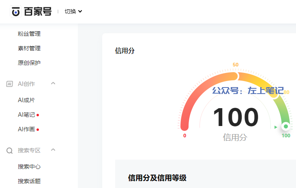Click the credit gauge green end marker
This screenshot has width=296, height=188.
pyautogui.click(x=285, y=126)
